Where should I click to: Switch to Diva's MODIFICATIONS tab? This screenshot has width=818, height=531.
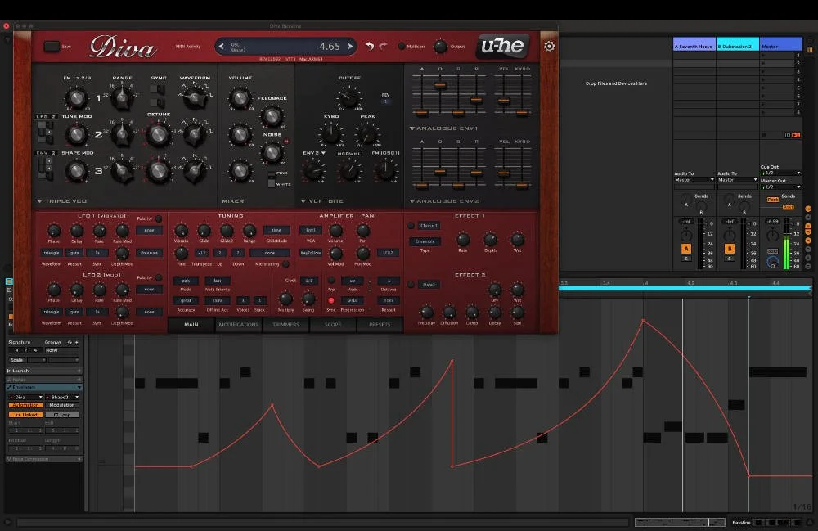coord(238,325)
